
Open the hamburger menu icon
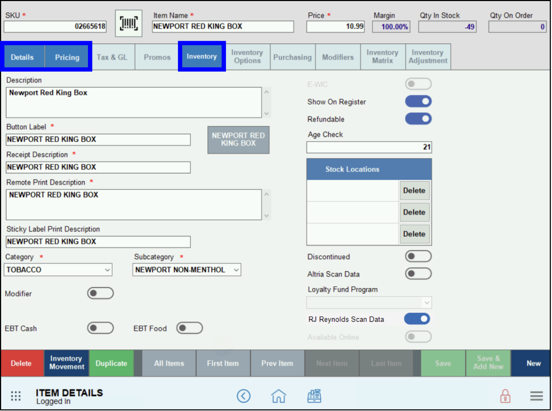pyautogui.click(x=536, y=396)
